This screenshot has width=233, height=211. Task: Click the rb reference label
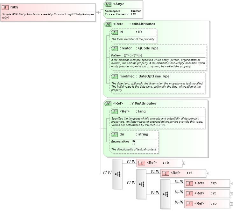(x=167, y=163)
